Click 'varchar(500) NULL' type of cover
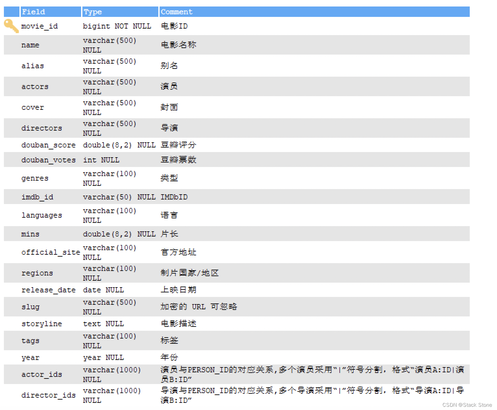The width and height of the screenshot is (497, 410). (x=110, y=108)
